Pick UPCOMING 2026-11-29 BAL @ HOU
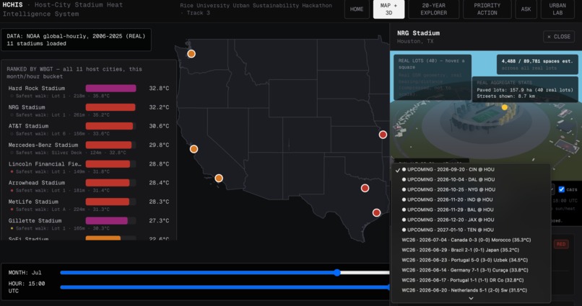Viewport: 582px width, 306px height. [x=471, y=210]
